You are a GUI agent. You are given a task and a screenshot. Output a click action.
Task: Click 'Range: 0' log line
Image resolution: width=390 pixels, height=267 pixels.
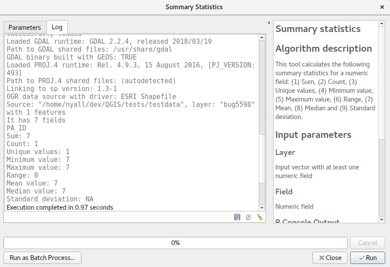point(22,175)
